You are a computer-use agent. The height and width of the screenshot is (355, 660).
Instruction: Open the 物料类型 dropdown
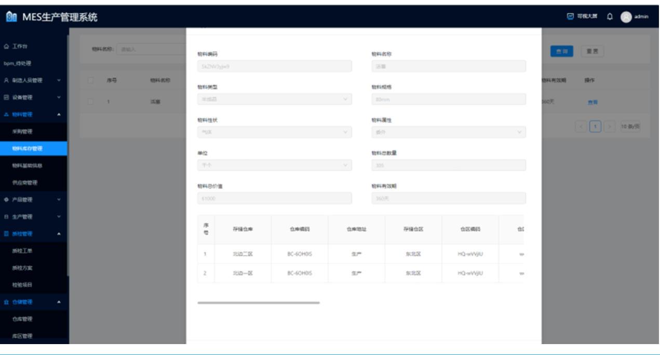274,99
